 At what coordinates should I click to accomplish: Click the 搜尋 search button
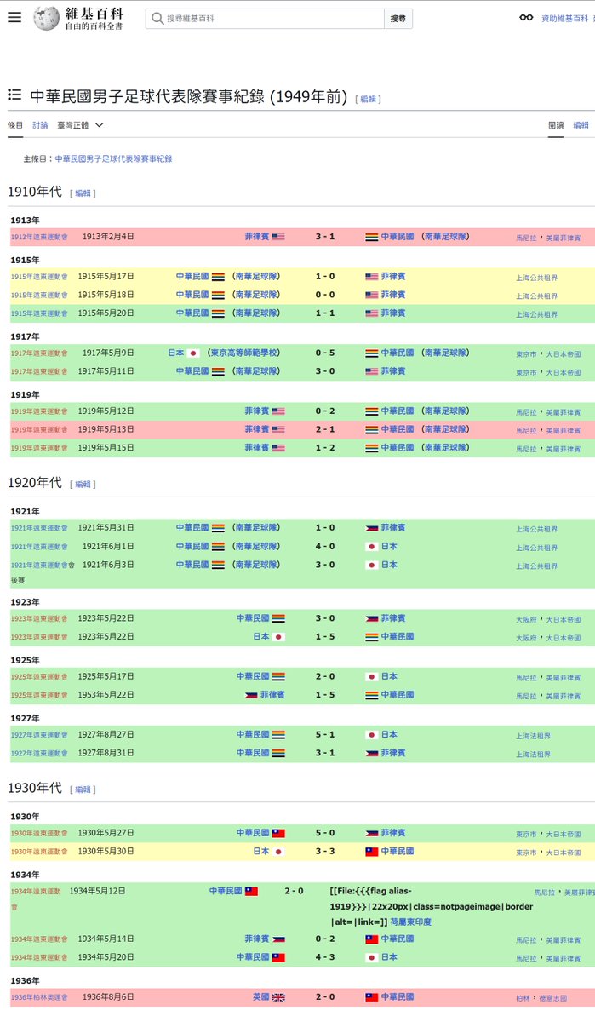pyautogui.click(x=398, y=18)
